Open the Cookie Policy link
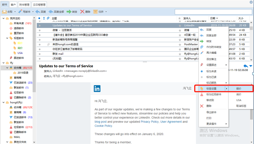Viewport: 254px width, 144px height. (103, 126)
